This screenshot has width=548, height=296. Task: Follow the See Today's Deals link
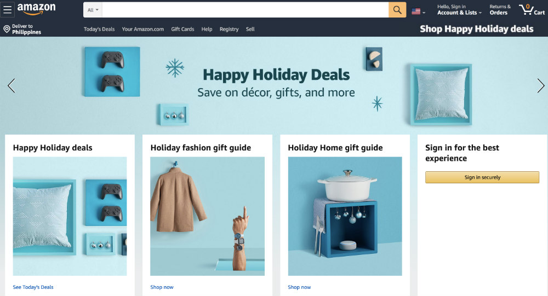[33, 287]
